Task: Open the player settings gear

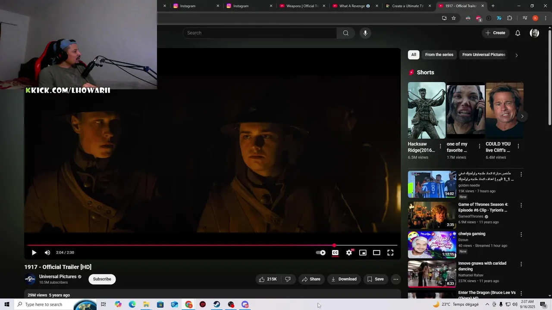Action: (x=349, y=253)
